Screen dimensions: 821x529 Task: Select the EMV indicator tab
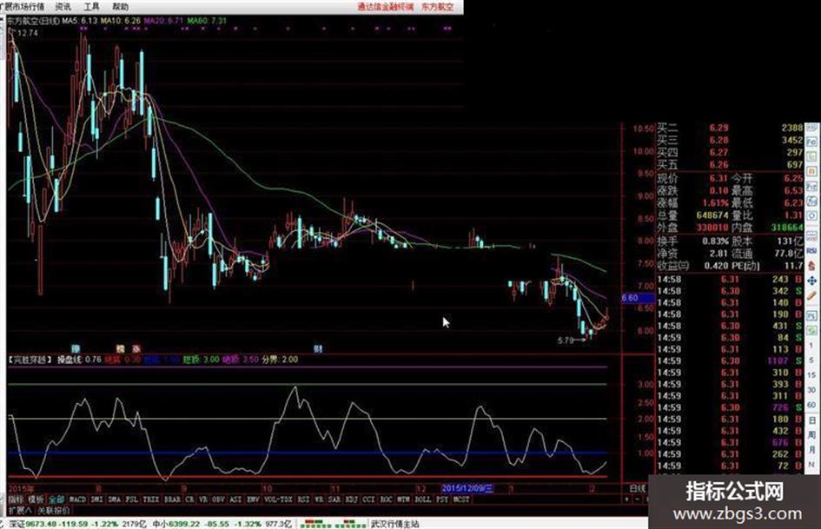point(254,499)
